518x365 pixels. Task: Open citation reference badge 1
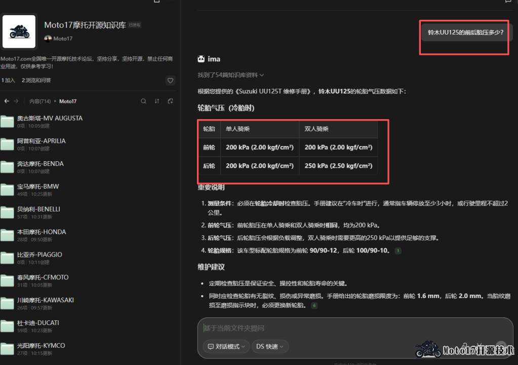point(398,251)
